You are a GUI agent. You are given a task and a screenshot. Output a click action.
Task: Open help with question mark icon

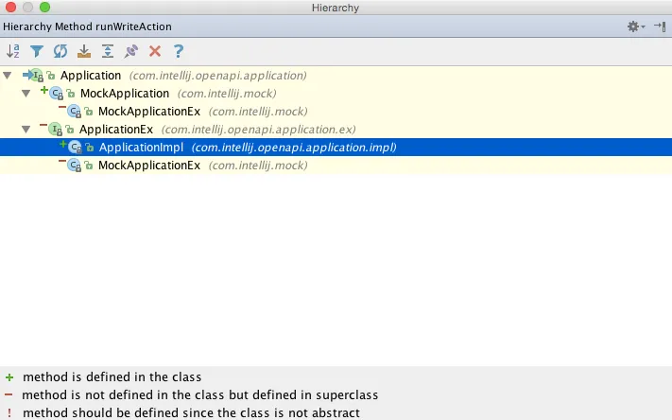coord(179,51)
